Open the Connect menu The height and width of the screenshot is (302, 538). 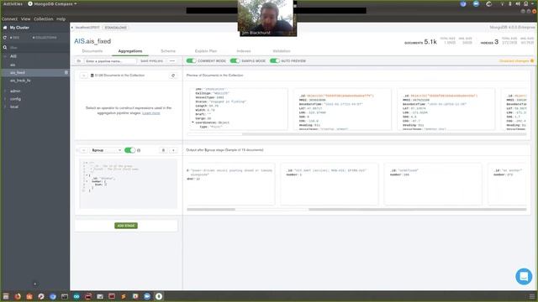(9, 18)
